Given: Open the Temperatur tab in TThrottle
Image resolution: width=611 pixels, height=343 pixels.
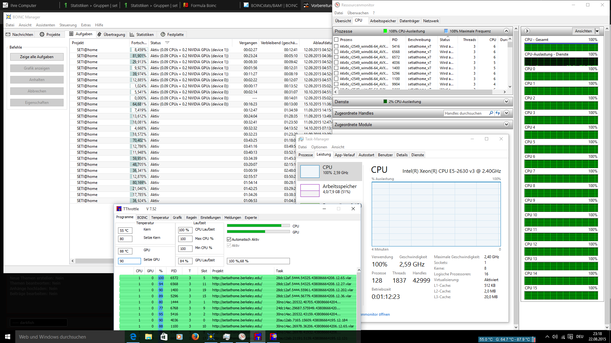Looking at the screenshot, I should (160, 218).
